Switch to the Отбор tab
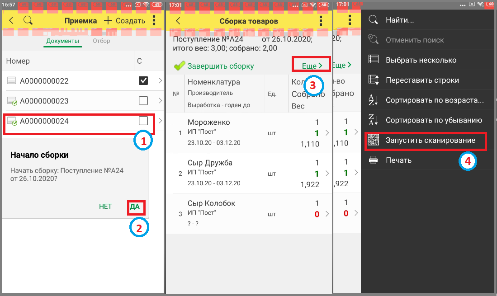497x296 pixels. 101,41
